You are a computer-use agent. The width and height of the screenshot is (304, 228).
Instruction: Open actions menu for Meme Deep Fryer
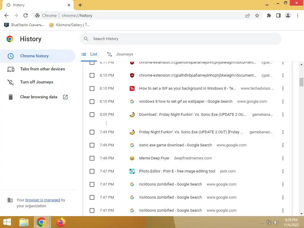(x=283, y=158)
